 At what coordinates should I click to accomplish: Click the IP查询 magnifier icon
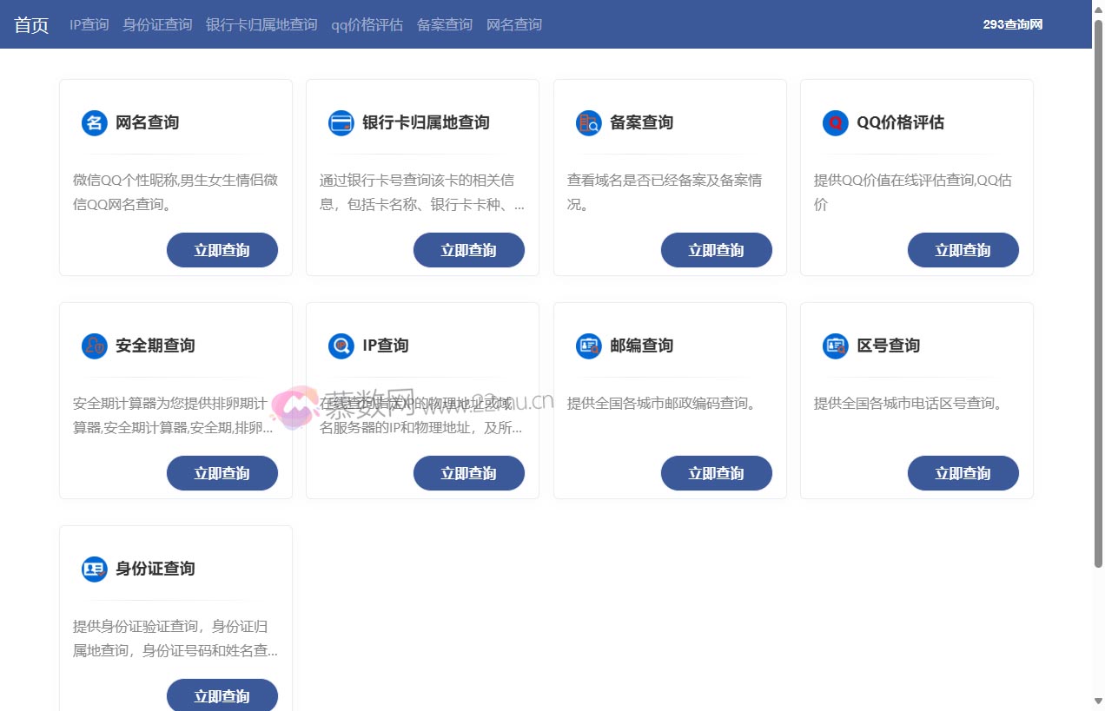point(341,346)
